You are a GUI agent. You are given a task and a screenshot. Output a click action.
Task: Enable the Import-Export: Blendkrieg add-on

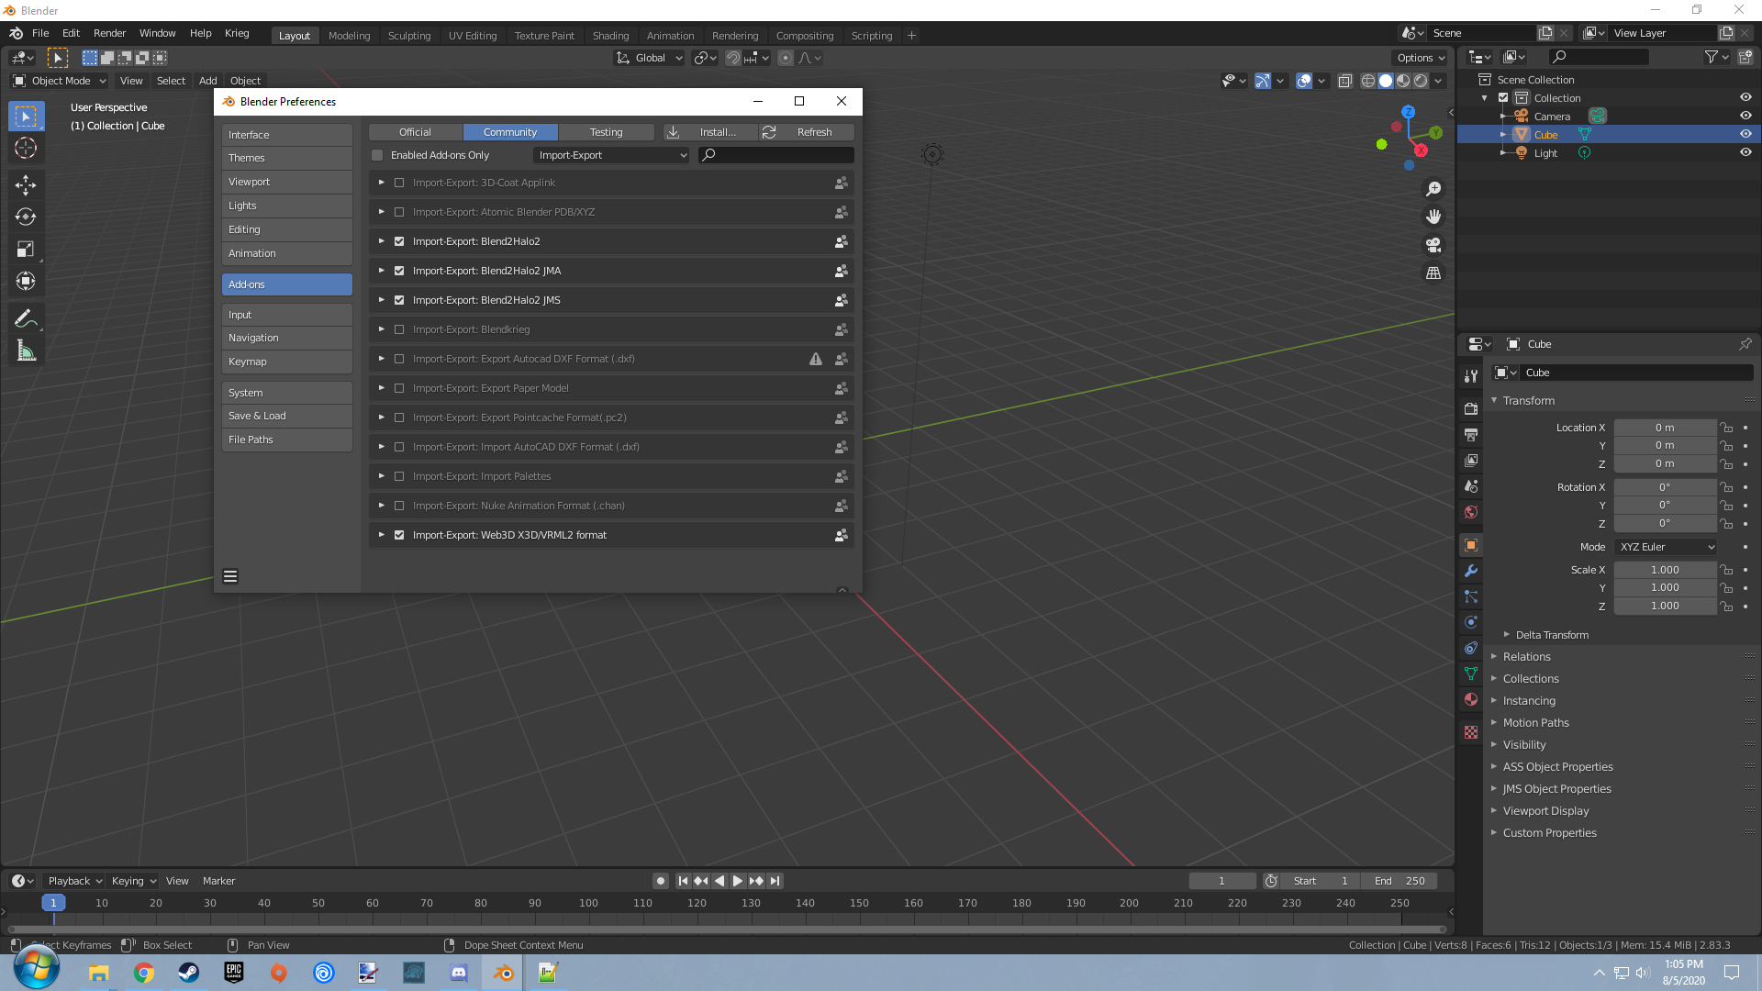click(399, 329)
